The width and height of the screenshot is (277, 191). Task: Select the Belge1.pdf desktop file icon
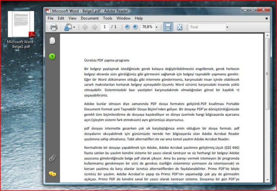pyautogui.click(x=21, y=24)
